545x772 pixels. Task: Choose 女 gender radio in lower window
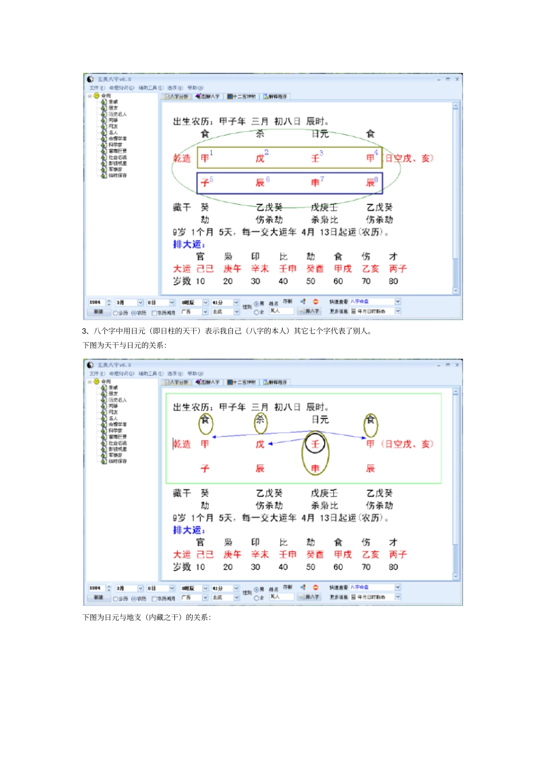(256, 598)
